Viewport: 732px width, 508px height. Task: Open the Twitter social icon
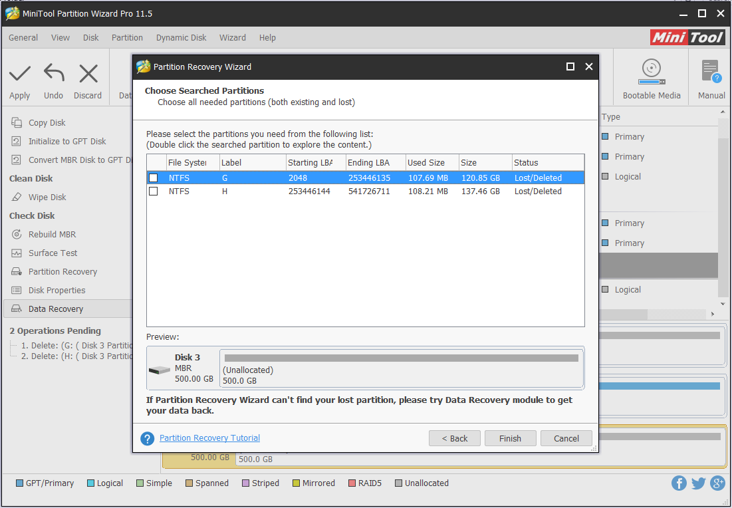pos(698,483)
